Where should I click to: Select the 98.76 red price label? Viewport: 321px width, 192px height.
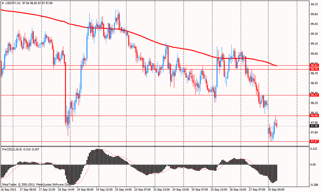pyautogui.click(x=314, y=69)
